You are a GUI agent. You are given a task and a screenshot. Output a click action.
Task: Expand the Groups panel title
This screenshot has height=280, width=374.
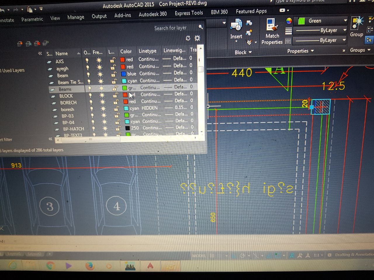click(x=360, y=50)
